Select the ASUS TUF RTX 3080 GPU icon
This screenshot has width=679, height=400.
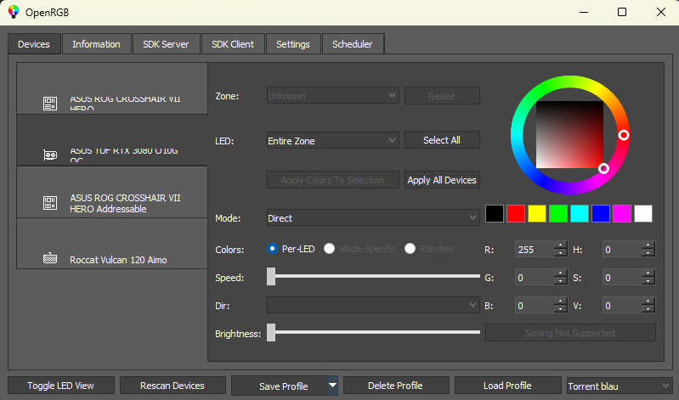50,155
